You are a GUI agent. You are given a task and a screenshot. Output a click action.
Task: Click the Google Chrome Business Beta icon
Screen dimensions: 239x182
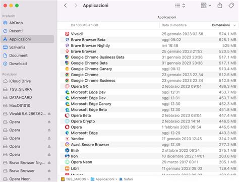point(67,57)
